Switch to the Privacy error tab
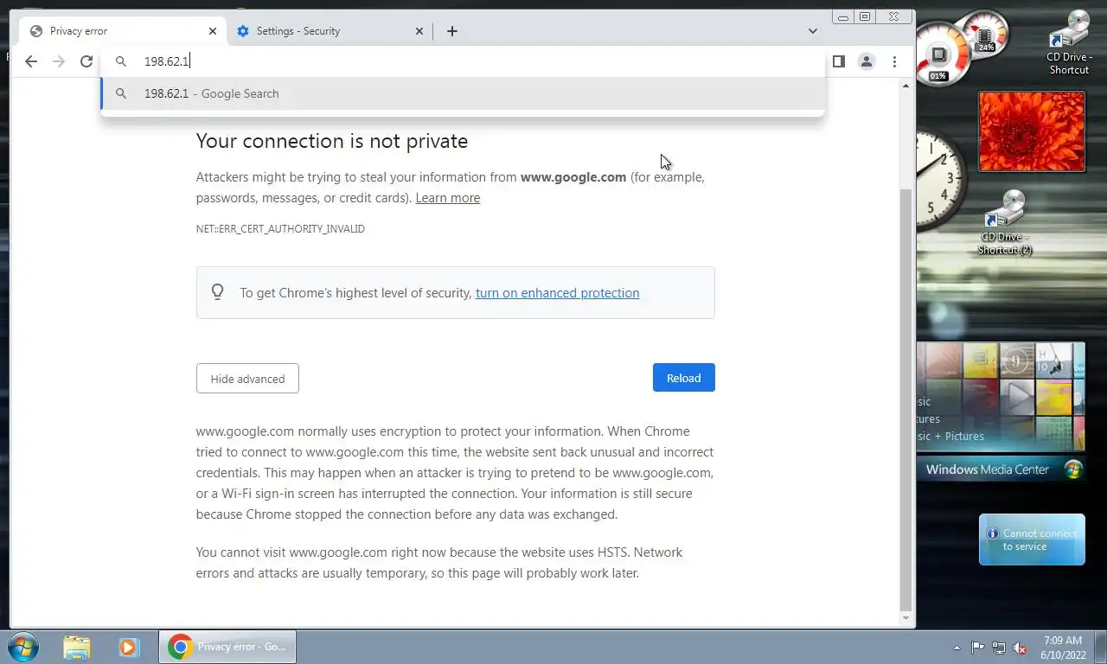This screenshot has width=1107, height=664. [123, 31]
